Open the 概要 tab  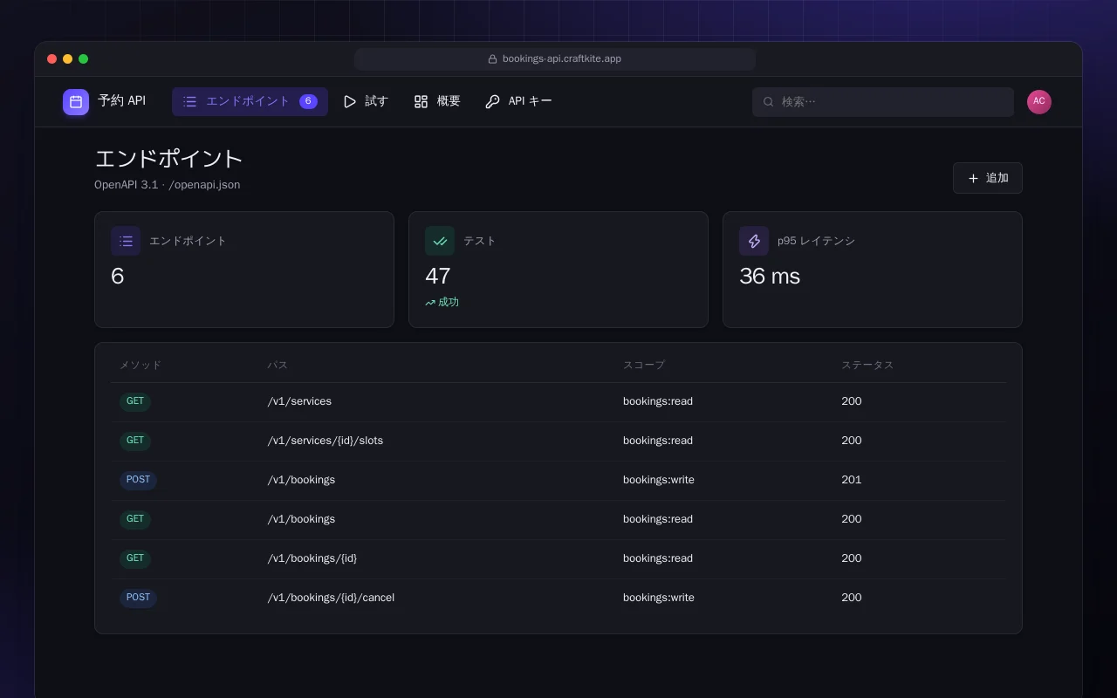click(x=436, y=101)
